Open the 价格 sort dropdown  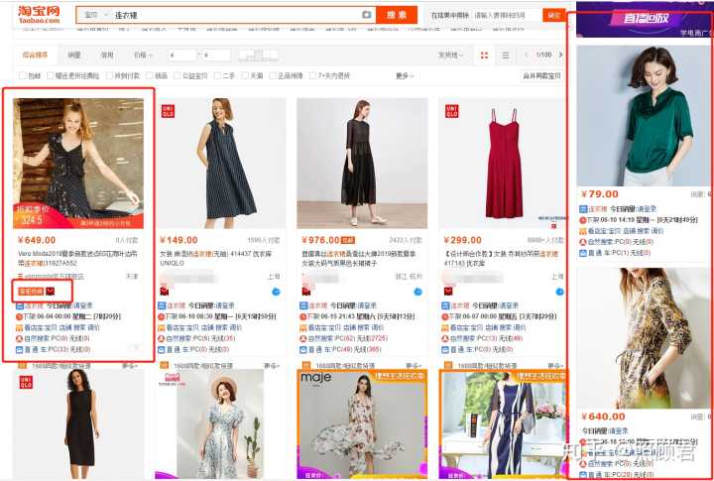pyautogui.click(x=143, y=56)
